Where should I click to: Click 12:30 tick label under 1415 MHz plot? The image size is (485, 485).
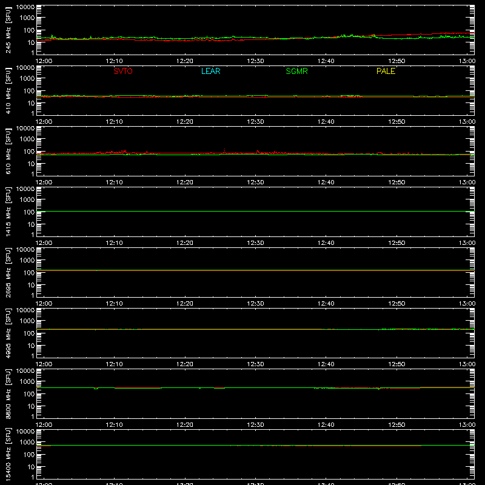click(255, 243)
